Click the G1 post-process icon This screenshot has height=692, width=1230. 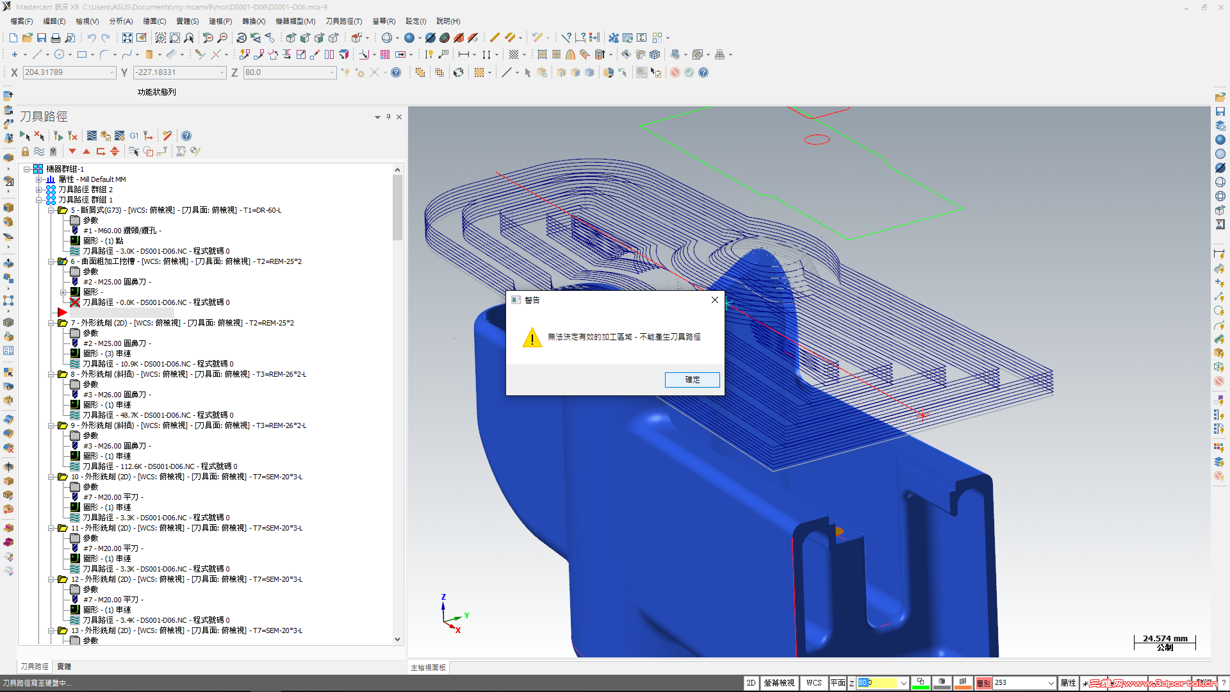click(134, 136)
